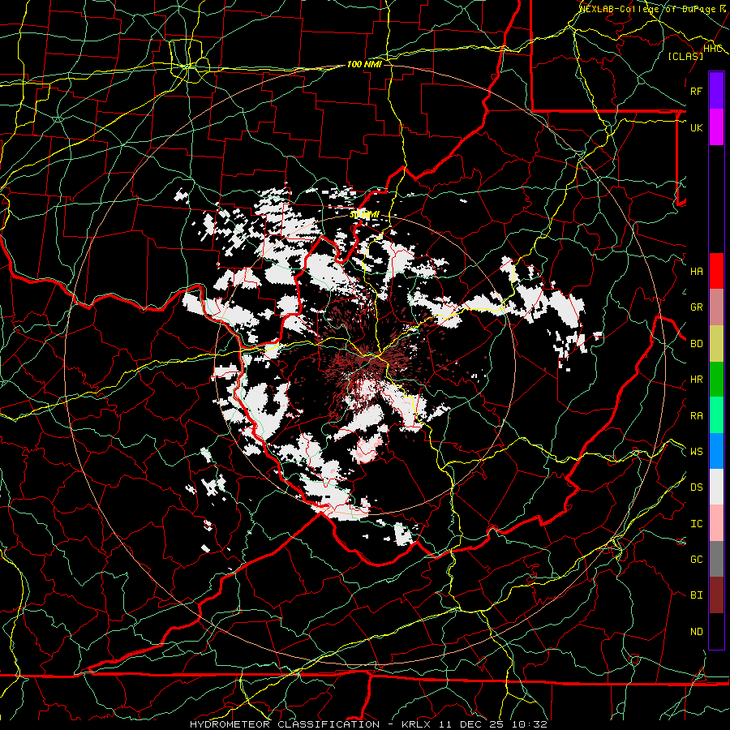Click the ND legend label

tap(697, 632)
